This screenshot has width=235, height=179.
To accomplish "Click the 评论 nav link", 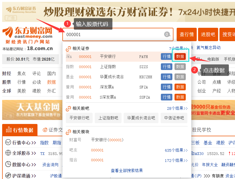I will pos(36,73).
